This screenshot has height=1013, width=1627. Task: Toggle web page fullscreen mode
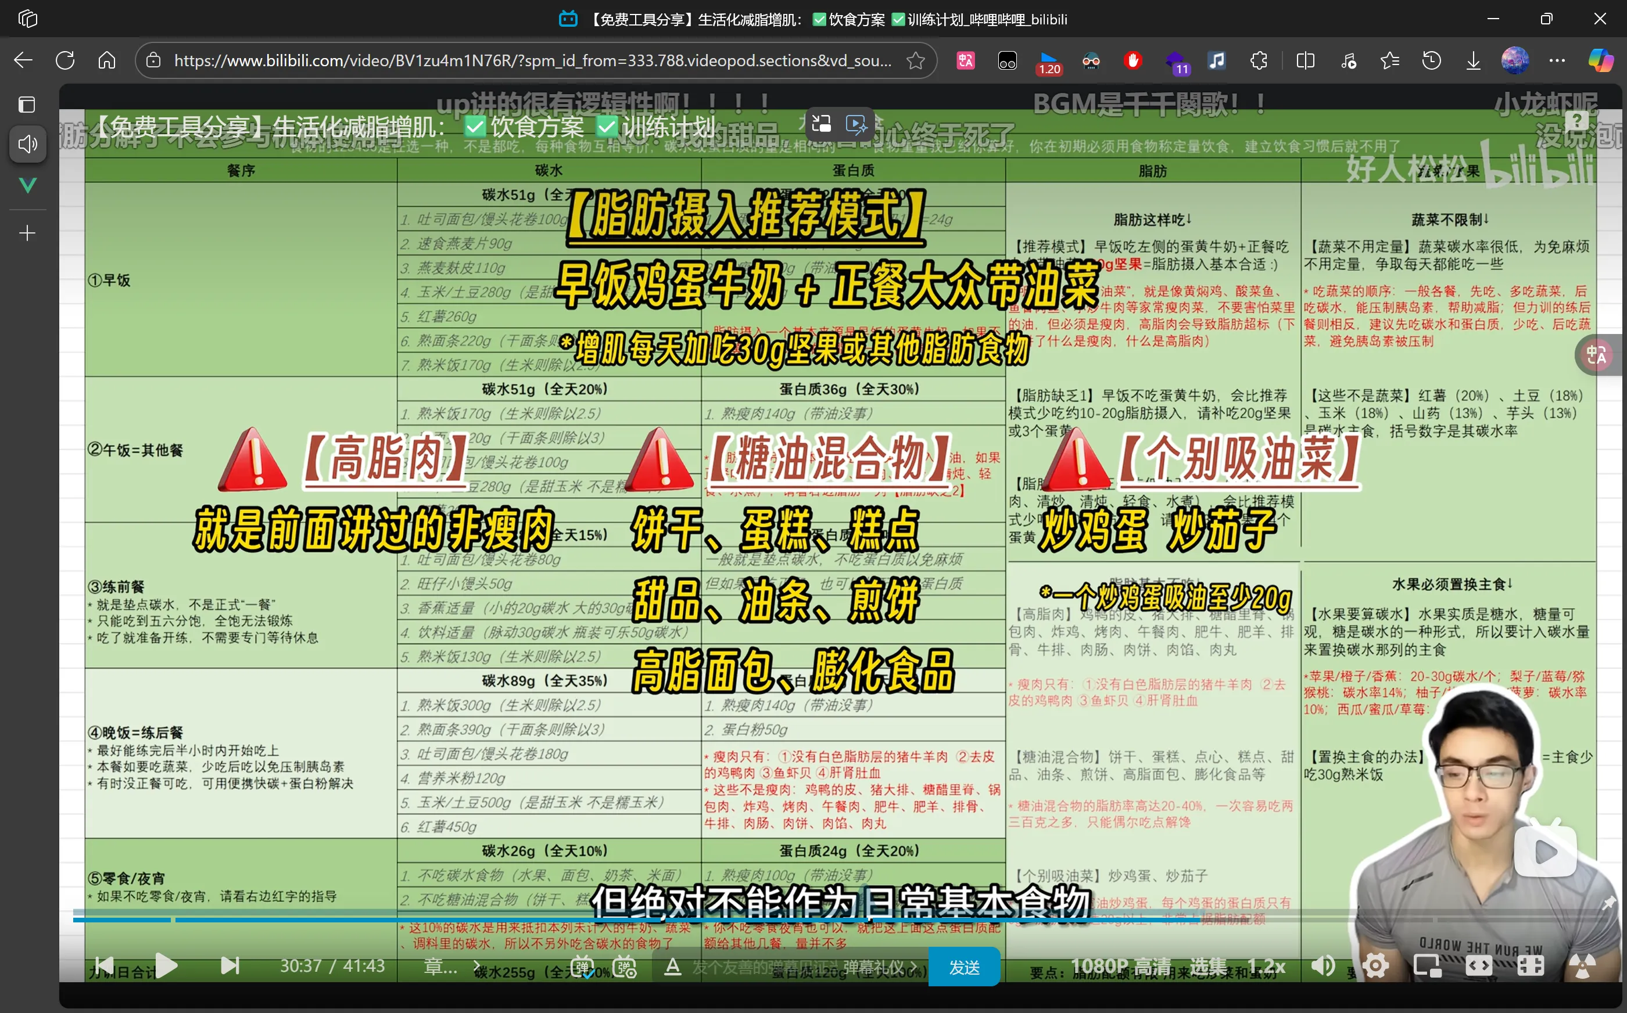pos(1531,966)
